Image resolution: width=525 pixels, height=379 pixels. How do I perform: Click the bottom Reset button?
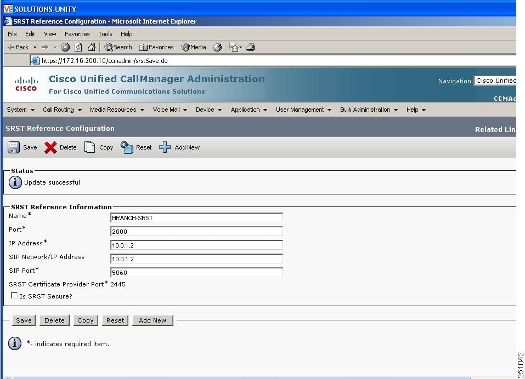(x=115, y=320)
